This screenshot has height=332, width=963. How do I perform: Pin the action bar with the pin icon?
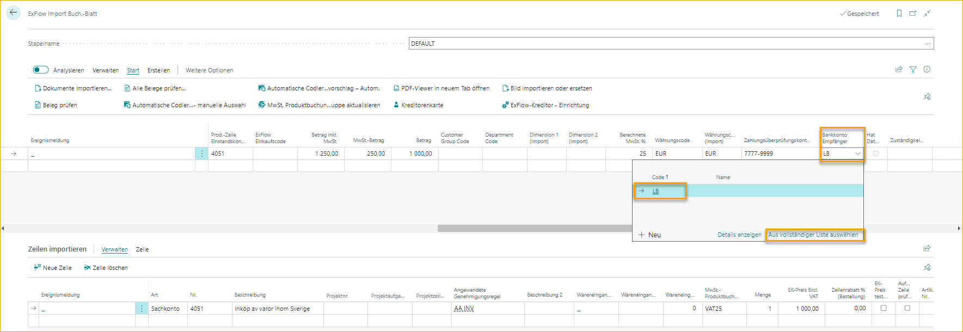(927, 97)
